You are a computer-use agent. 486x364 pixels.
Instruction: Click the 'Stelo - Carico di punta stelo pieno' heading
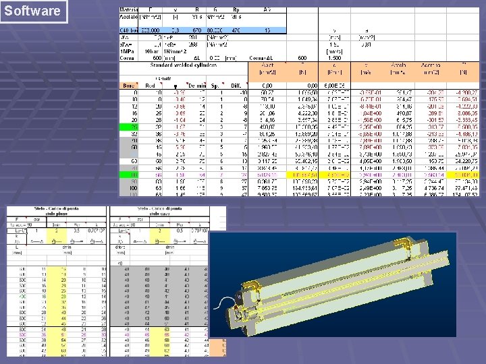[x=56, y=211]
